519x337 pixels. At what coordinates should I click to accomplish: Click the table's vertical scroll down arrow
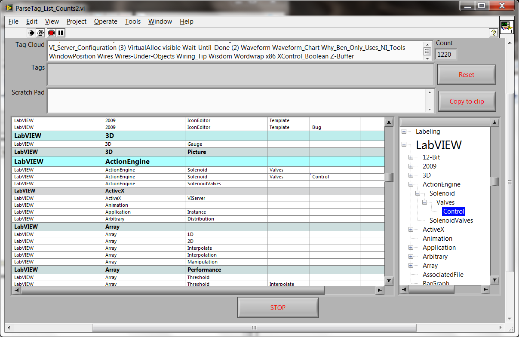click(389, 281)
